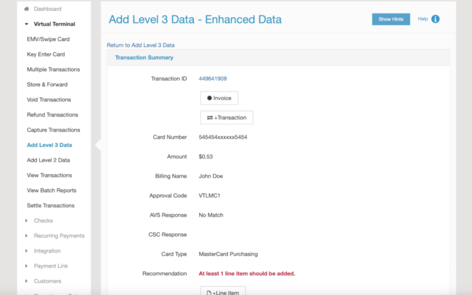Click the Recurring Payments menu label
472x295 pixels.
point(59,236)
